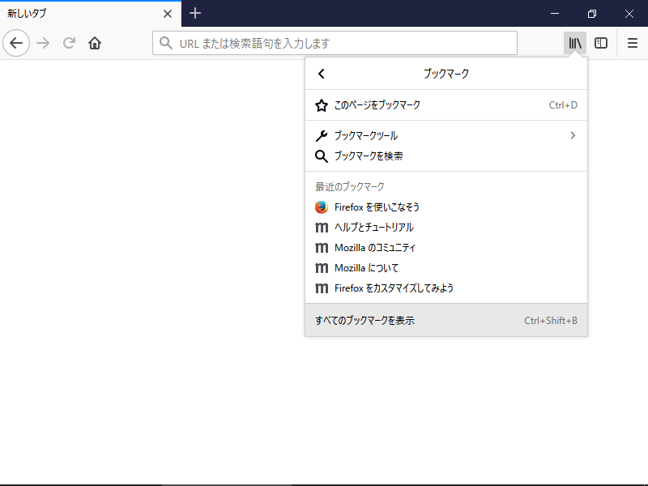Reload the current page
The height and width of the screenshot is (486, 648).
point(69,43)
